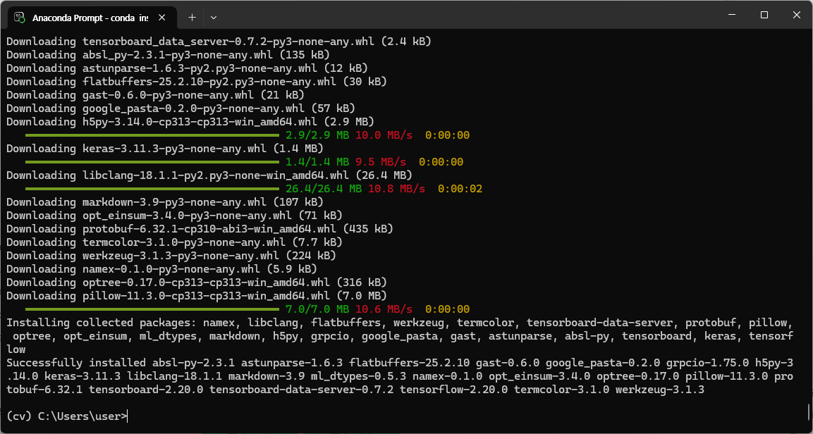
Task: Click the 'Downloading opt_einsum-3.4.0' line
Action: (x=175, y=215)
